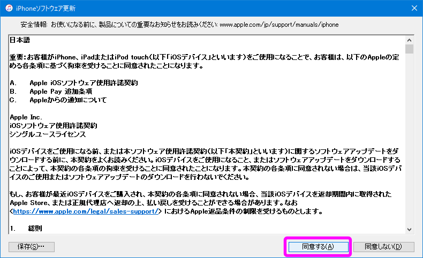Click the 保存(S)… save button

pos(32,247)
